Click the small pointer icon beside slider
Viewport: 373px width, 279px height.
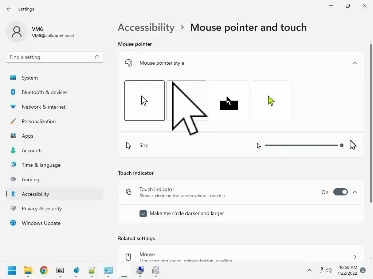pos(259,146)
